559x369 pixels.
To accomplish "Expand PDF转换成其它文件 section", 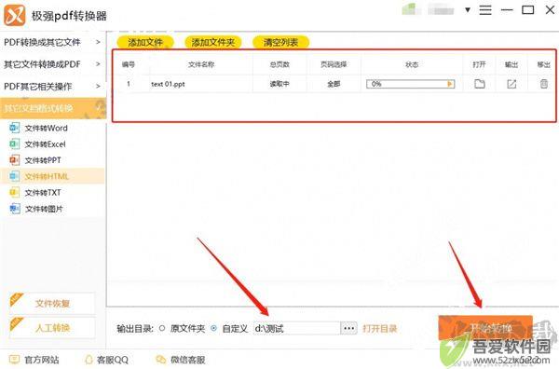I will coord(53,42).
